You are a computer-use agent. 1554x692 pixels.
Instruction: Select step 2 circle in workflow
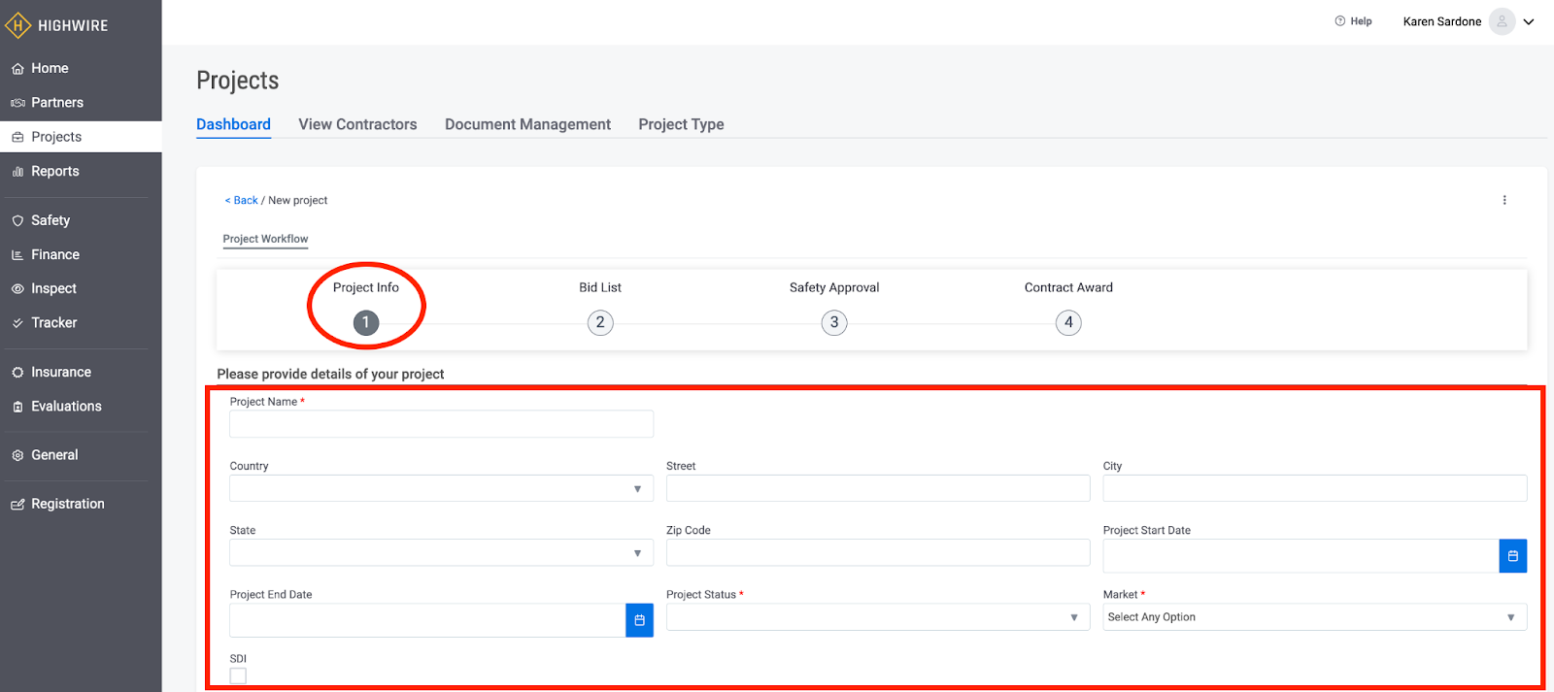pos(600,322)
